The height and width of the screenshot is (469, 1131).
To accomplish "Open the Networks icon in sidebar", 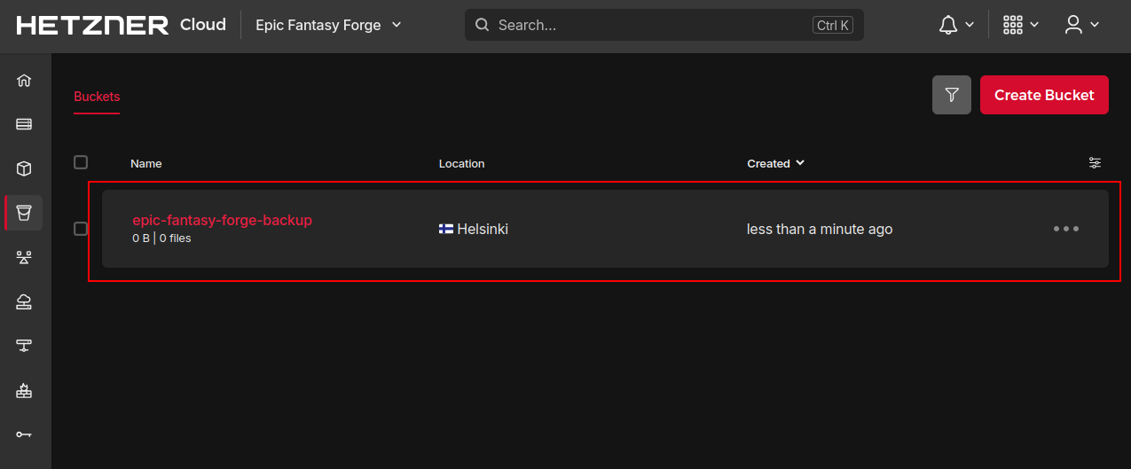I will coord(24,346).
